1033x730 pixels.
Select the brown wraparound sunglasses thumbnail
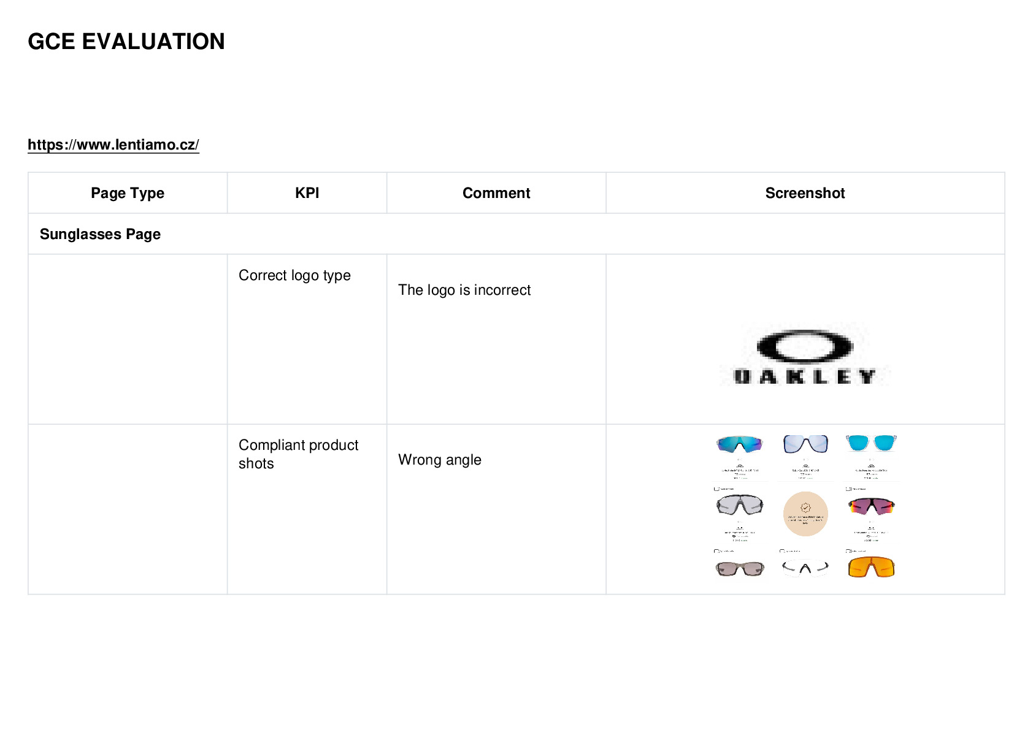click(740, 569)
